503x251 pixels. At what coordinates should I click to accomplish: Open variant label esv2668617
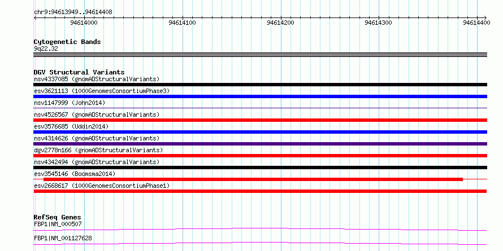coord(102,186)
